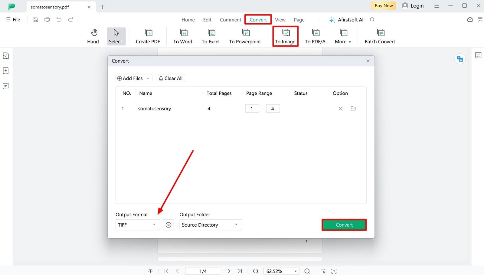The image size is (484, 275).
Task: Switch to the Edit tab
Action: 207,20
